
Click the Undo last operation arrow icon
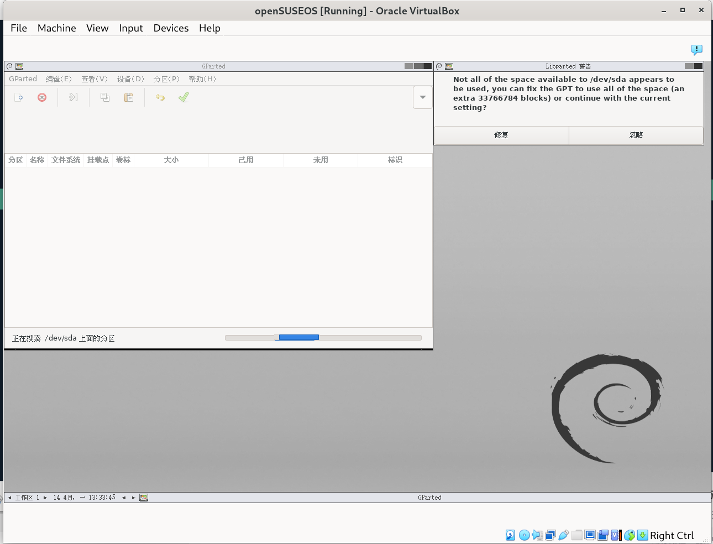click(x=160, y=97)
